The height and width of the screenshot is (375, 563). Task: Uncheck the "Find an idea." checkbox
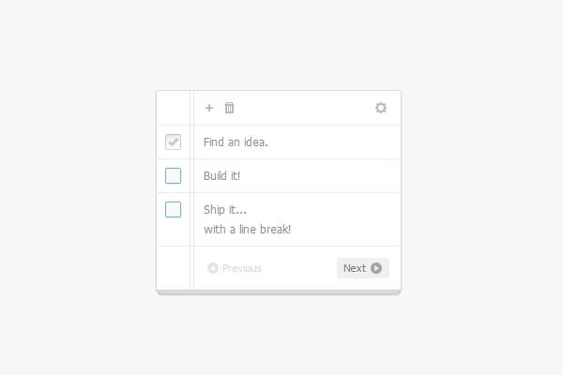(173, 142)
